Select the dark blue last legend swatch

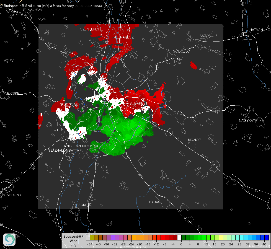pos(267,238)
